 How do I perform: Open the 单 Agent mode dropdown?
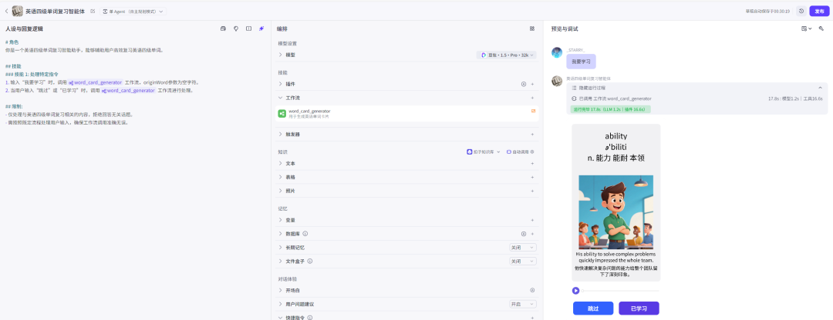click(133, 11)
